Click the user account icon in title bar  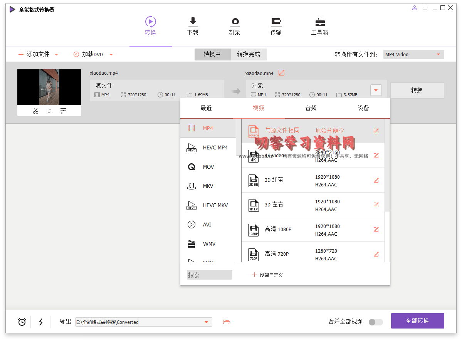415,8
